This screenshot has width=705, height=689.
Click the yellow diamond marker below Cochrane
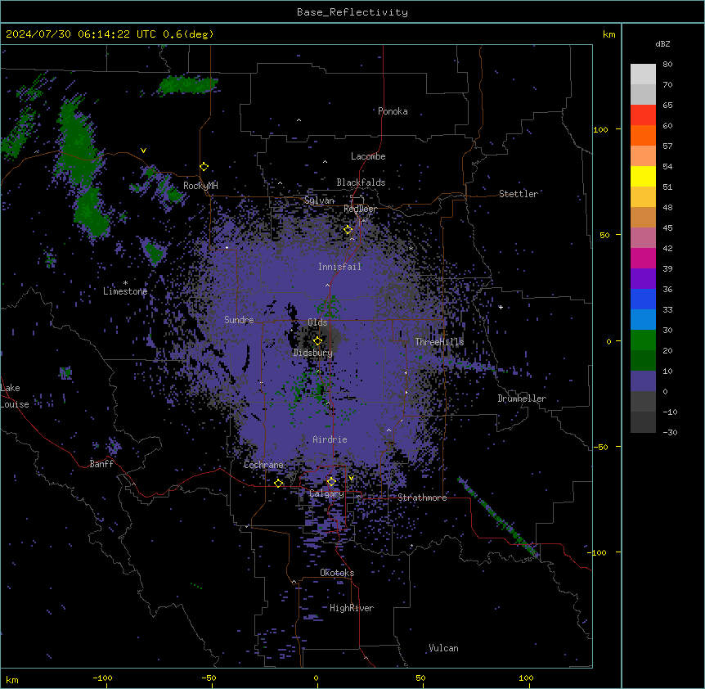pos(278,484)
